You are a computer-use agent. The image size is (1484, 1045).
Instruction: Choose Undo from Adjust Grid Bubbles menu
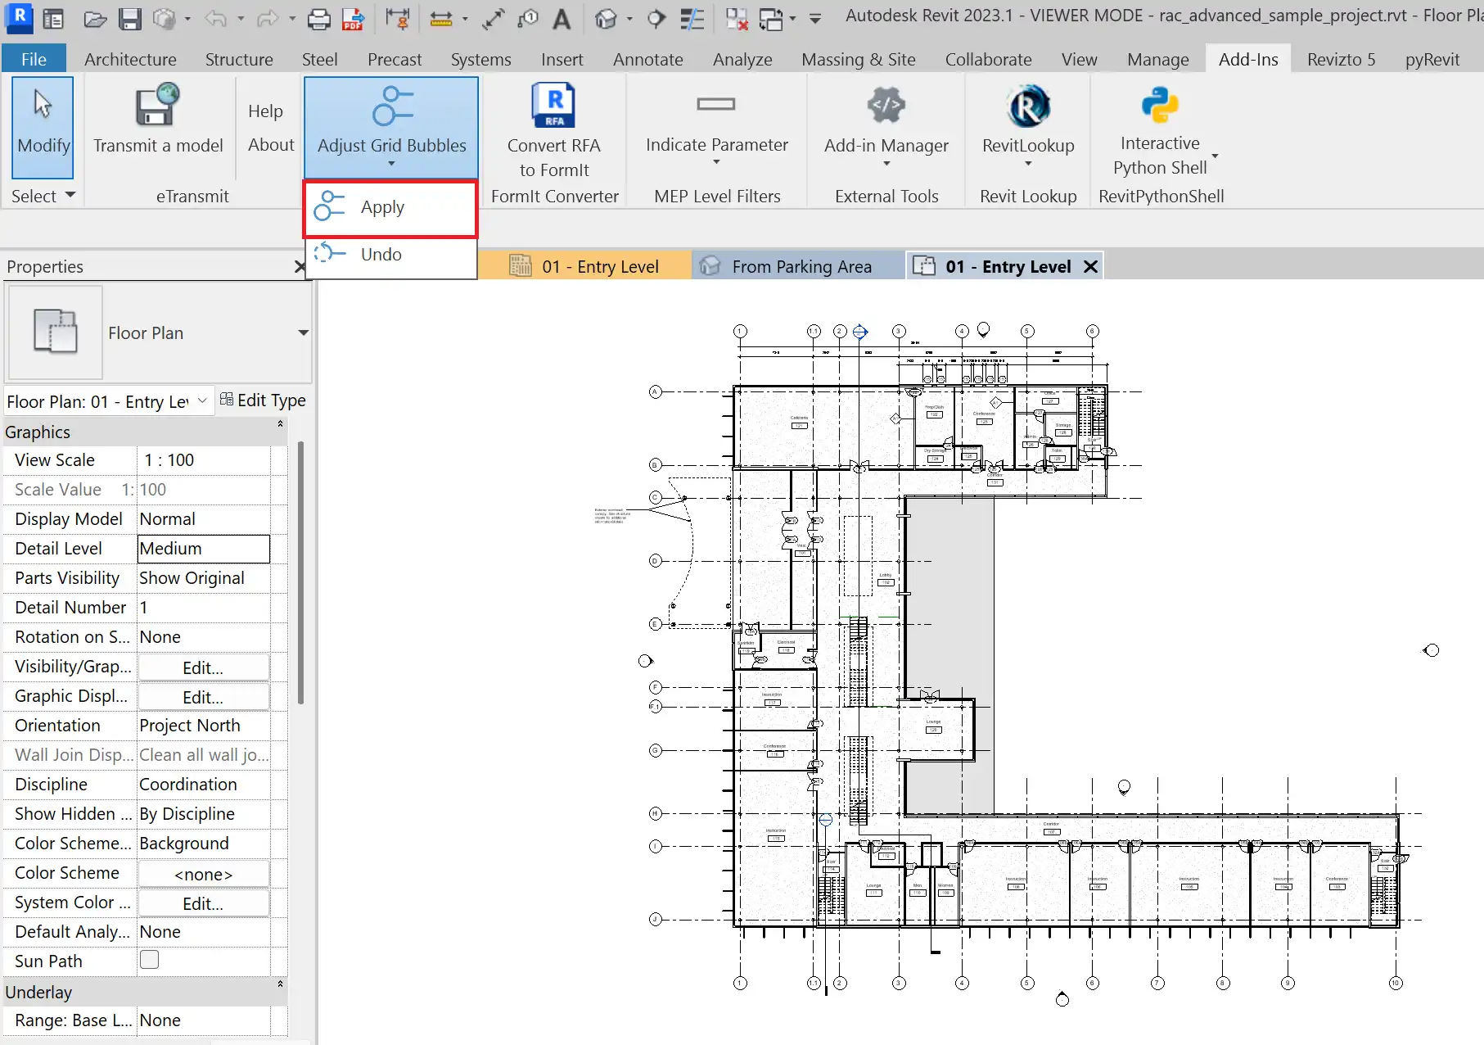(391, 254)
